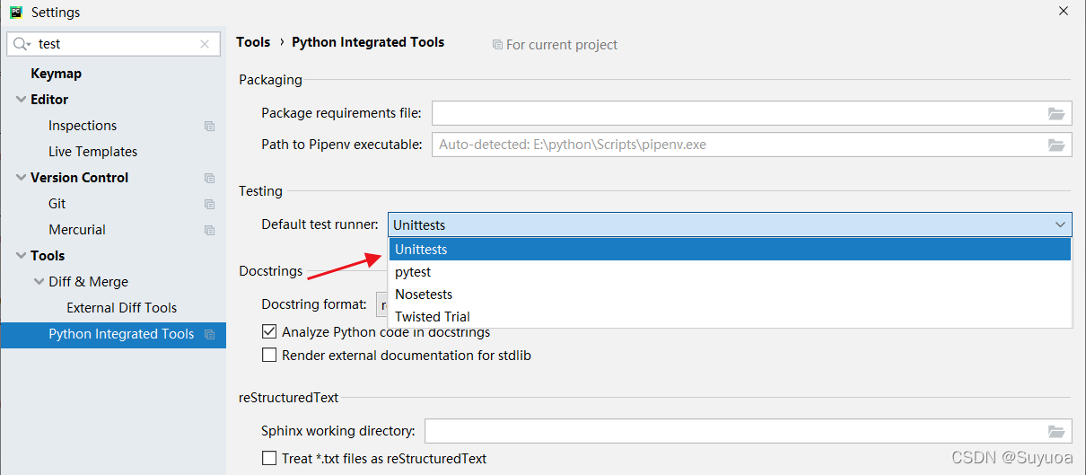This screenshot has height=475, width=1086.
Task: Pick Twisted Trial in the dropdown list
Action: pyautogui.click(x=433, y=317)
